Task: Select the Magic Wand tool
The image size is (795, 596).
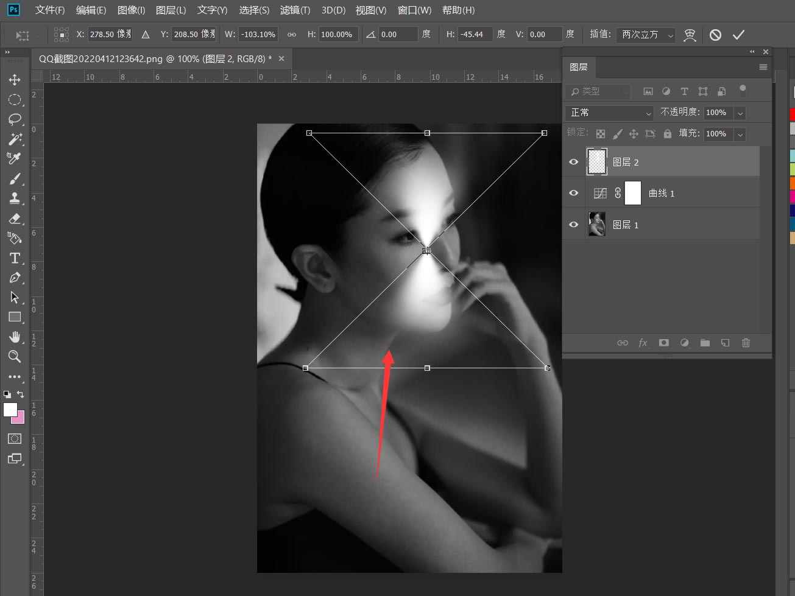Action: [x=15, y=139]
